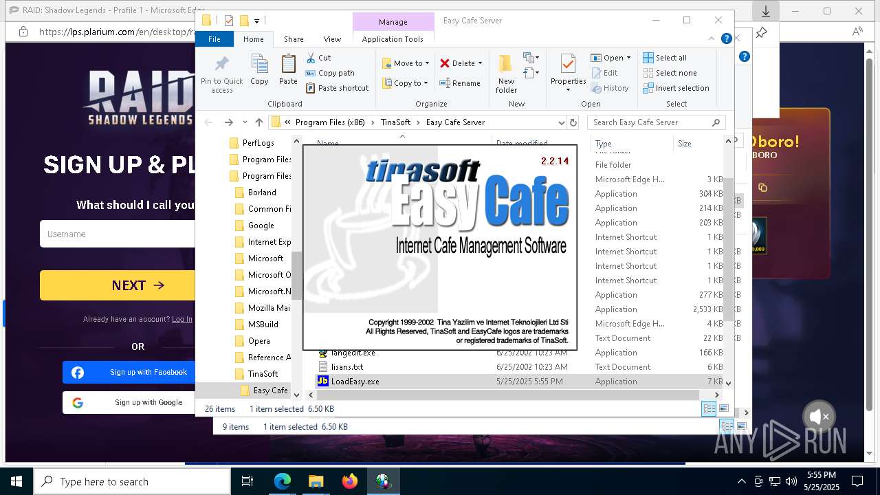The width and height of the screenshot is (880, 495).
Task: Choose Copy path in the ribbon
Action: pos(330,73)
